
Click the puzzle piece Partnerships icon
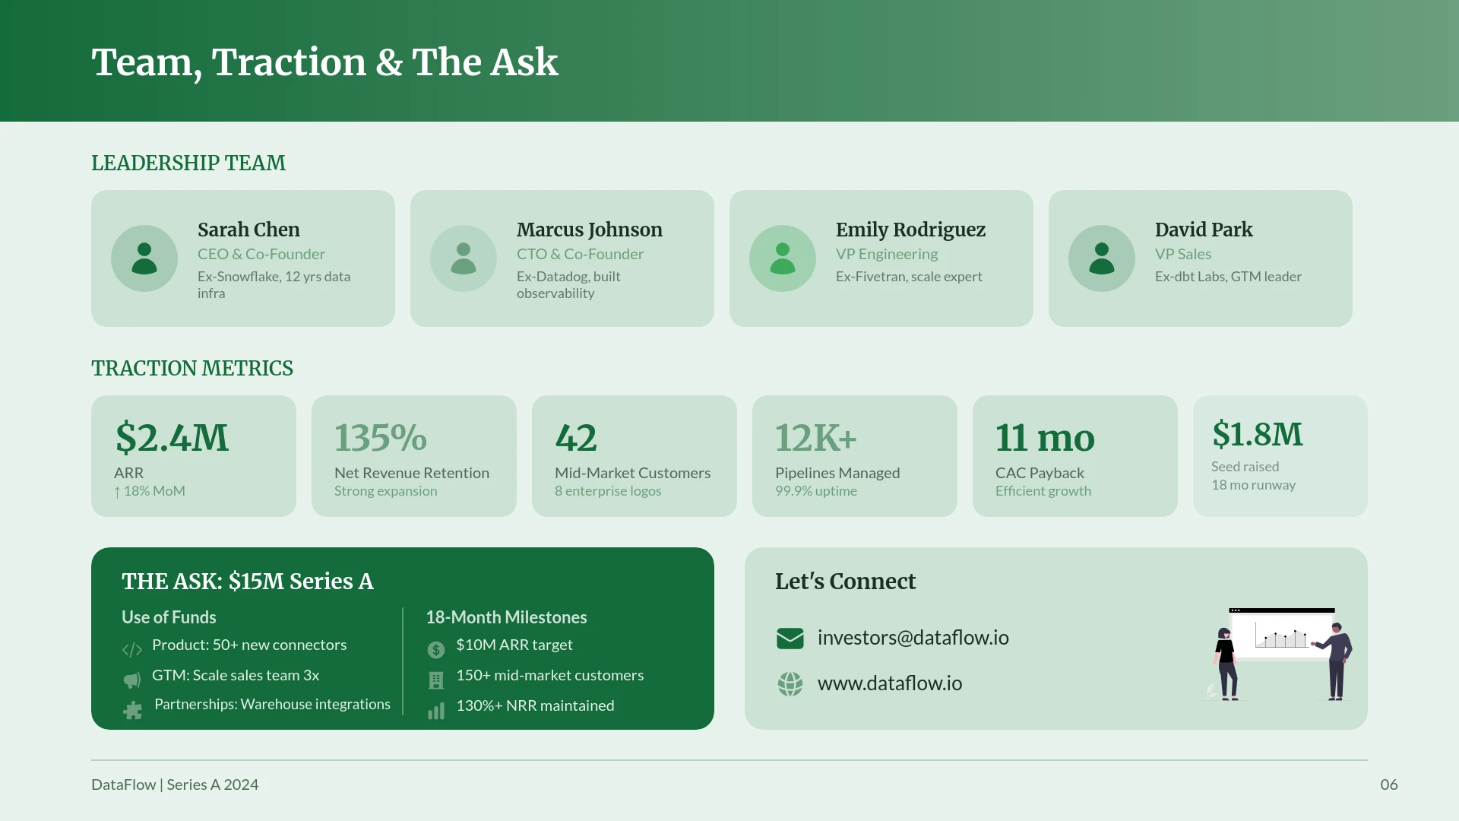(132, 710)
